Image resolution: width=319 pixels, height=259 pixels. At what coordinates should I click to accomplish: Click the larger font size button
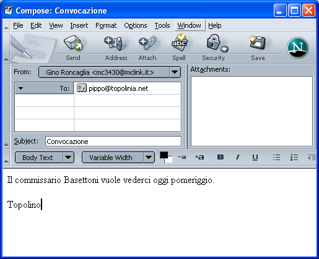point(199,158)
